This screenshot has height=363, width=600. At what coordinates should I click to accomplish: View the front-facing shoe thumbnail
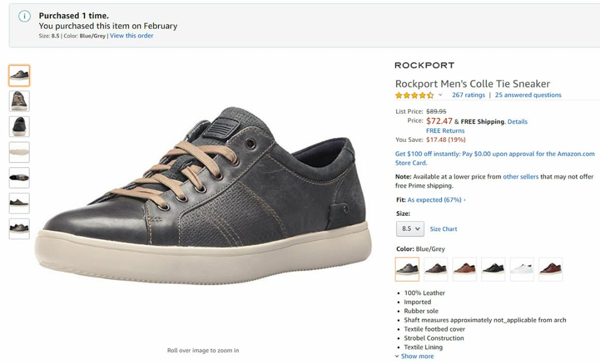pyautogui.click(x=19, y=101)
